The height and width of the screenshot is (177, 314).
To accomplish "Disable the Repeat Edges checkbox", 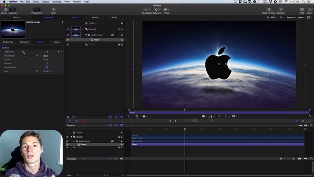I will pos(47,67).
